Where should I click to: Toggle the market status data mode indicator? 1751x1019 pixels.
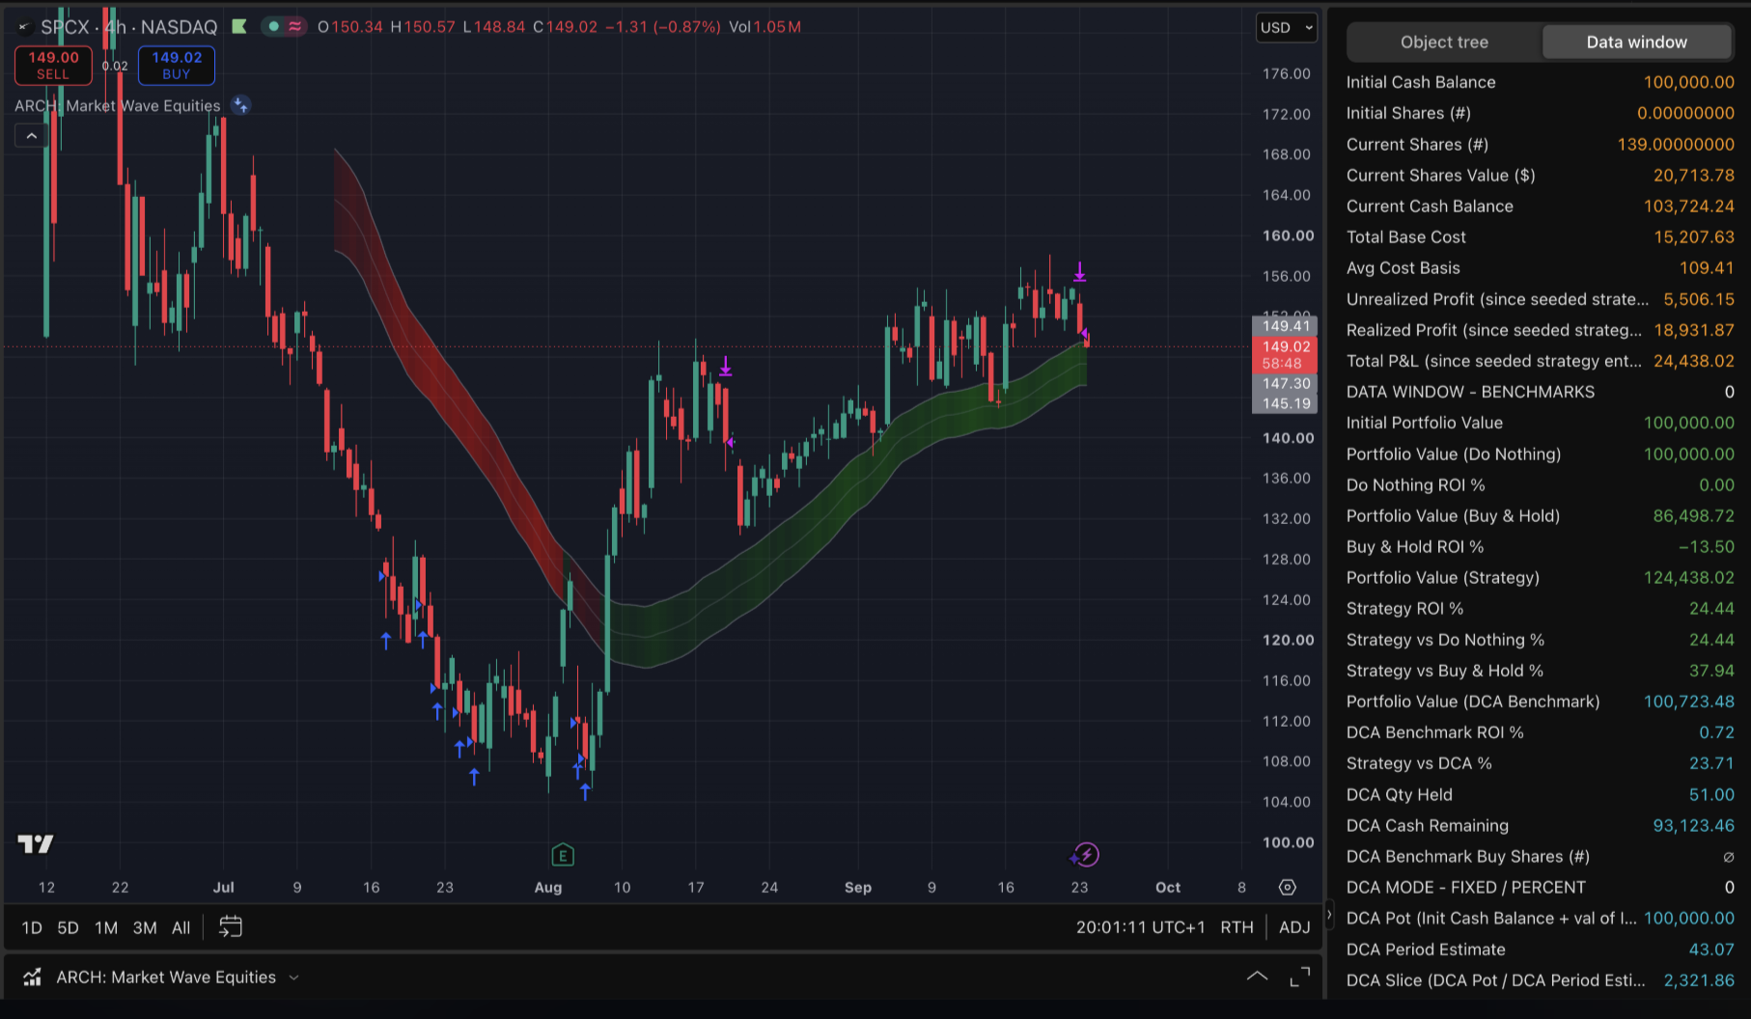tap(284, 27)
